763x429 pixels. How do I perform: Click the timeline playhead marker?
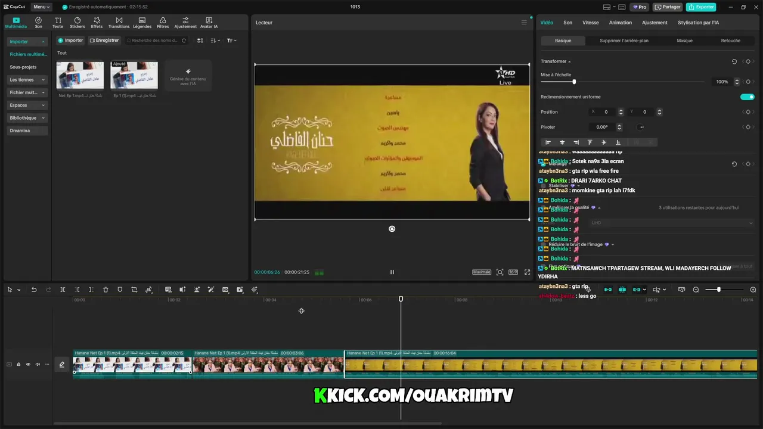[x=401, y=299]
